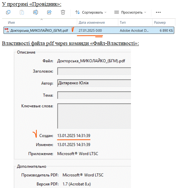Expand the Сортировать dropdown

click(105, 12)
